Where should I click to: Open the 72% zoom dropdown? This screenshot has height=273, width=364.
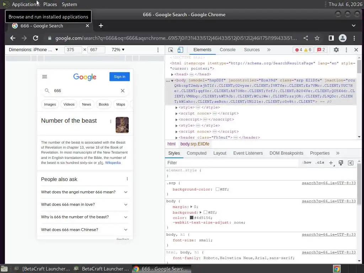[x=118, y=50]
